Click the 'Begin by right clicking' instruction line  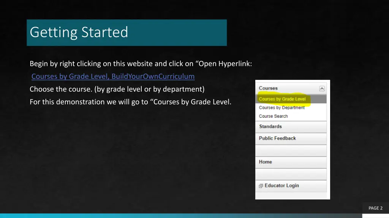coord(141,64)
